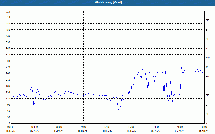Click the NW compass label

pos(207,58)
